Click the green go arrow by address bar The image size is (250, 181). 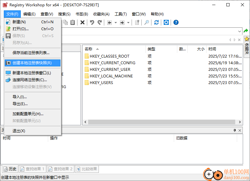click(246, 31)
